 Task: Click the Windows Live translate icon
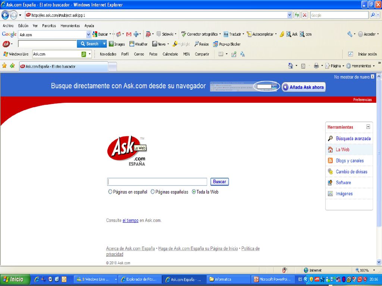click(242, 54)
